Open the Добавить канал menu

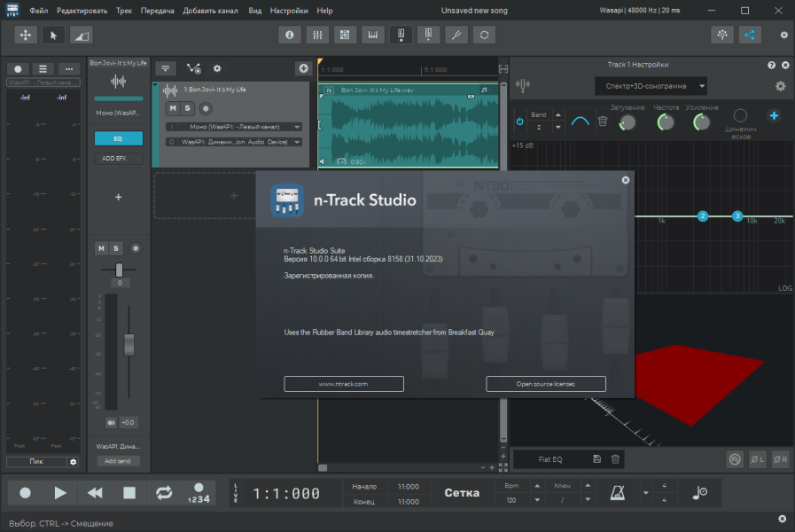[210, 10]
